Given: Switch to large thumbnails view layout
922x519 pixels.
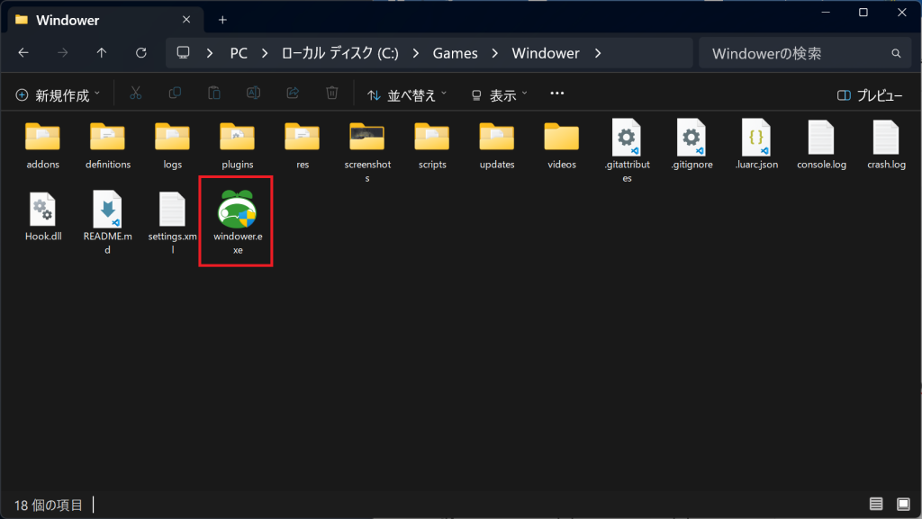Looking at the screenshot, I should coord(903,503).
